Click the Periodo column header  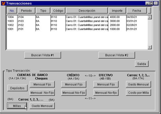click(26, 11)
